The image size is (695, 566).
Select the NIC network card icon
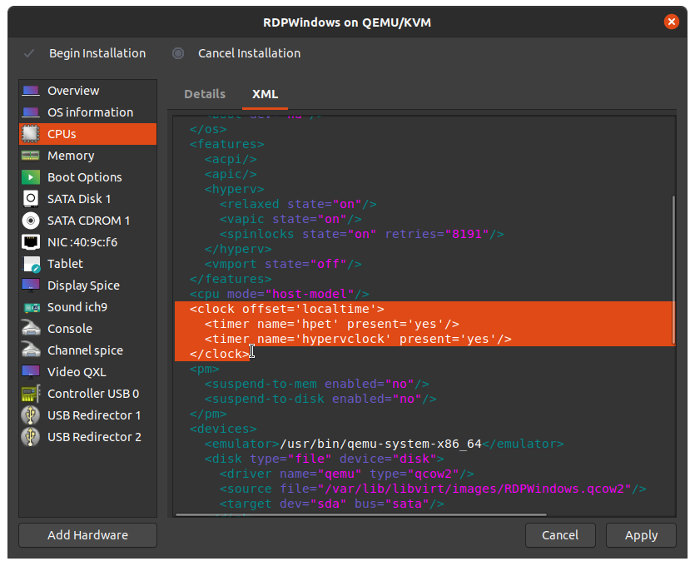[31, 242]
